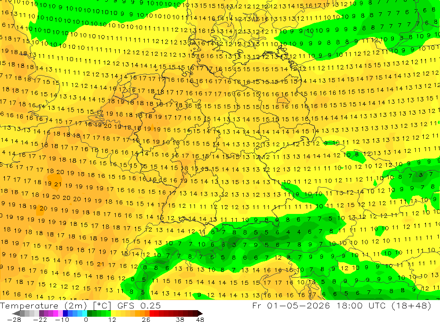The width and height of the screenshot is (440, 322).
Task: Click the '-28' legend label
Action: (14, 320)
